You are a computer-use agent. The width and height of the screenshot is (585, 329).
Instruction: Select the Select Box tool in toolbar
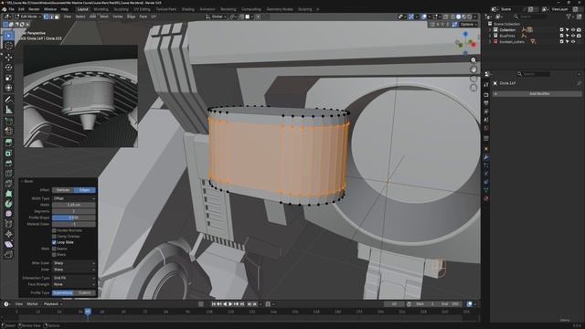(x=8, y=36)
